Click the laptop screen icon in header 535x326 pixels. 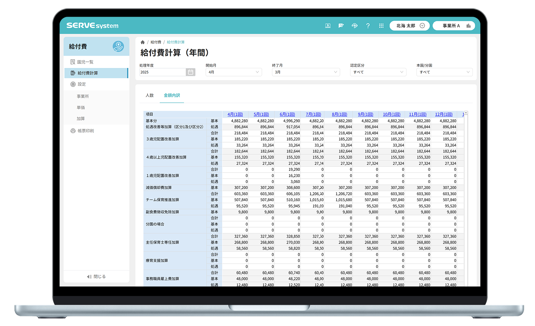pos(328,26)
